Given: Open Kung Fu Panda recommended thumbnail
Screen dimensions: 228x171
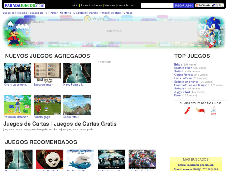Looking at the screenshot, I should tap(50, 159).
